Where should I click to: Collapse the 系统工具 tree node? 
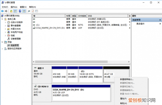pyautogui.click(x=2, y=19)
